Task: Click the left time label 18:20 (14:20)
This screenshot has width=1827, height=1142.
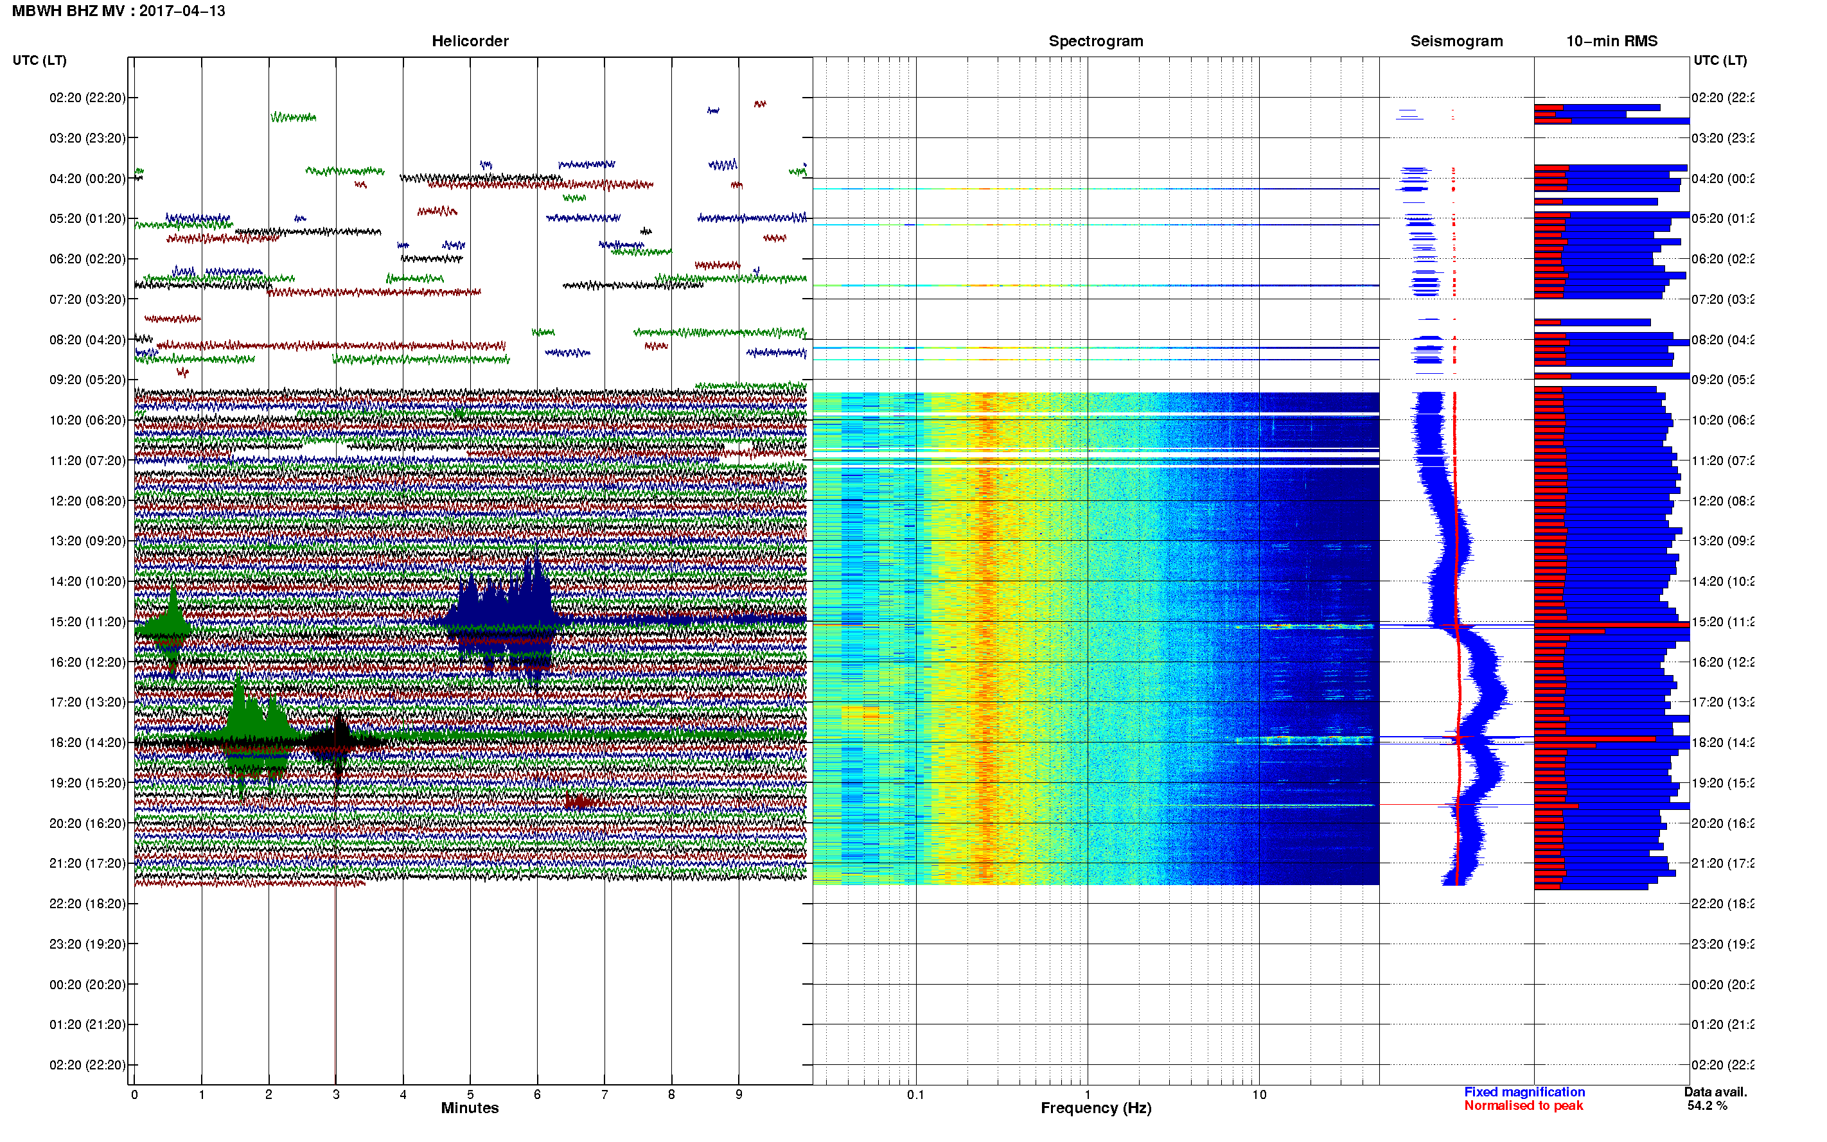Action: (87, 742)
